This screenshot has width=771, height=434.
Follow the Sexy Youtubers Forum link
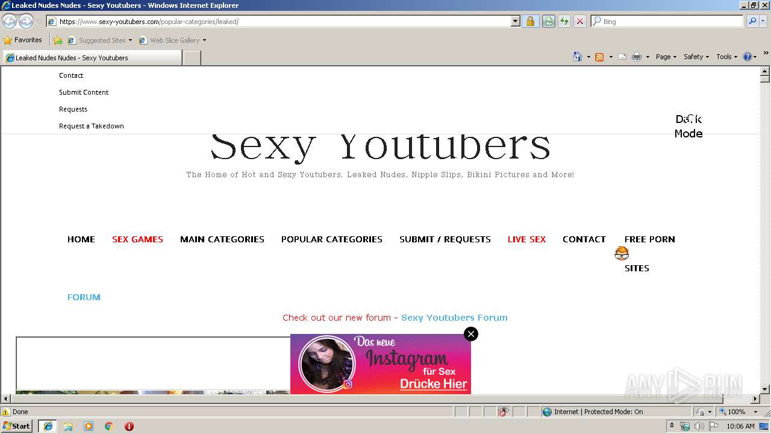pyautogui.click(x=454, y=318)
